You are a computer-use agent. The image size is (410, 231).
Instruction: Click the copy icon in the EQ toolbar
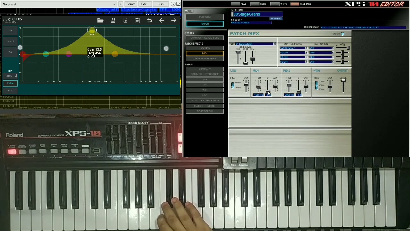125,21
